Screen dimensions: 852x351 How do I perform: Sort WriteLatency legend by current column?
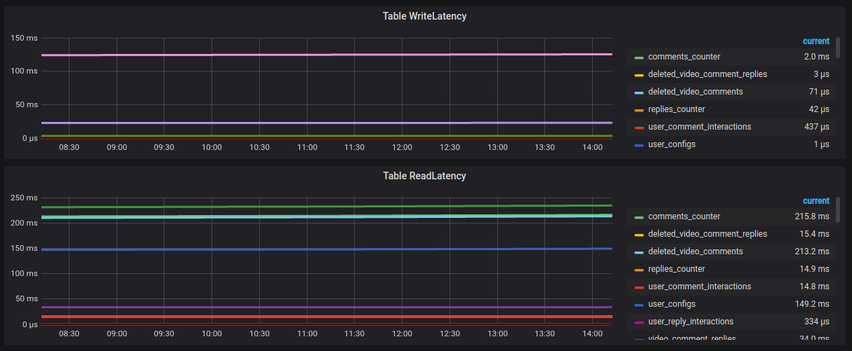click(816, 41)
